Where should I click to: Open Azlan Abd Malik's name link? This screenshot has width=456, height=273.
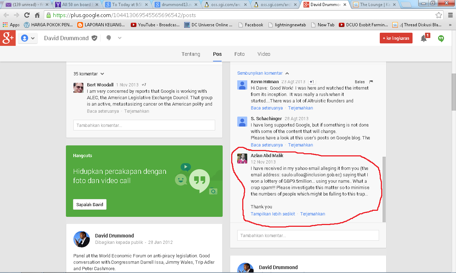tap(267, 156)
